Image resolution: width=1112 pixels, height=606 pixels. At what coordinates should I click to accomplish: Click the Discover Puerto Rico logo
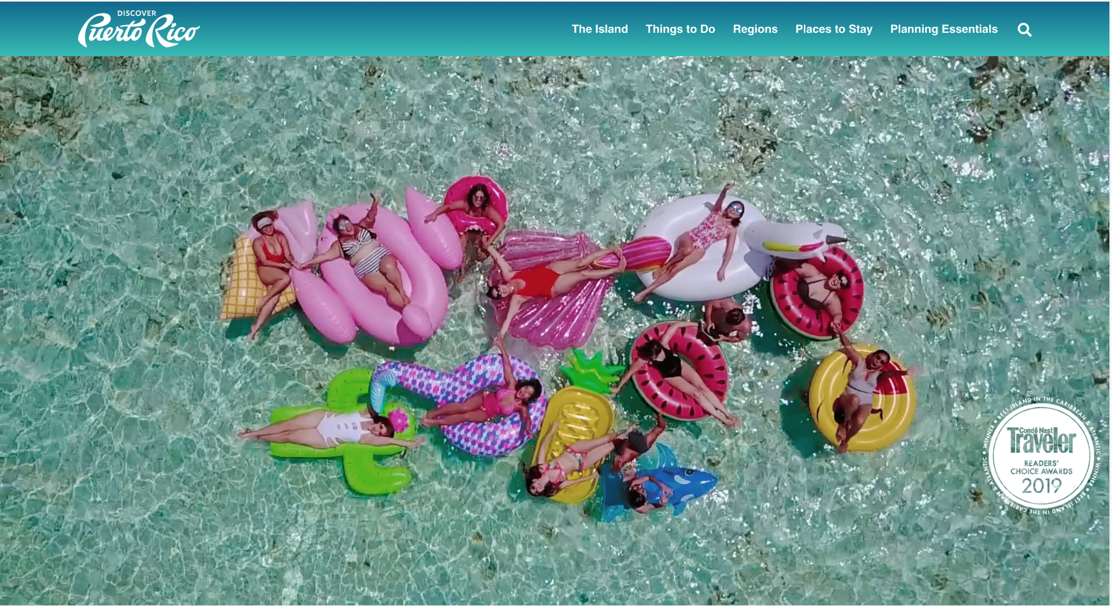pyautogui.click(x=139, y=29)
